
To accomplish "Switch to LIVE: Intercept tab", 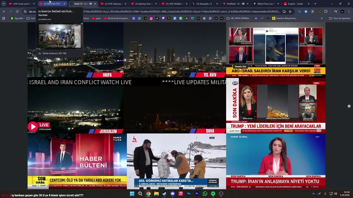I will pos(113,4).
